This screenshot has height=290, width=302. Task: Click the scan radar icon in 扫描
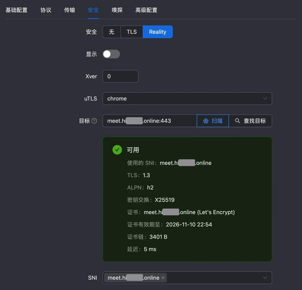[206, 121]
